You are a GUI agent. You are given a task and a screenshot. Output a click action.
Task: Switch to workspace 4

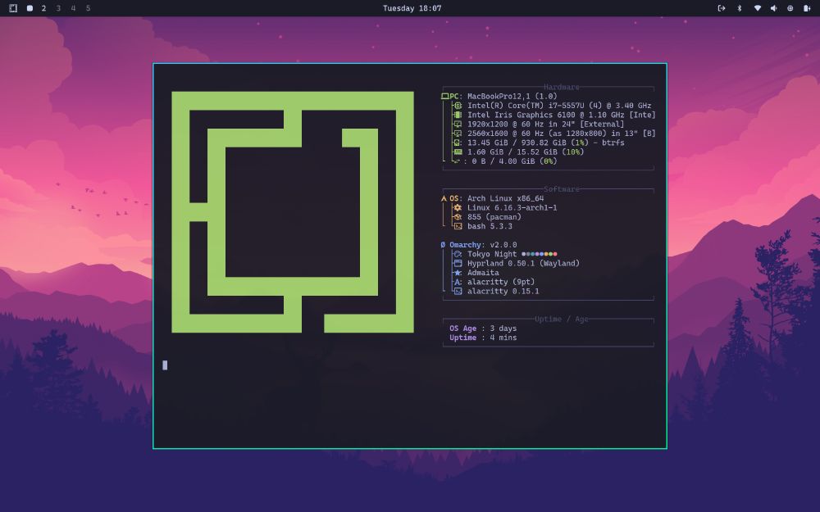click(73, 8)
